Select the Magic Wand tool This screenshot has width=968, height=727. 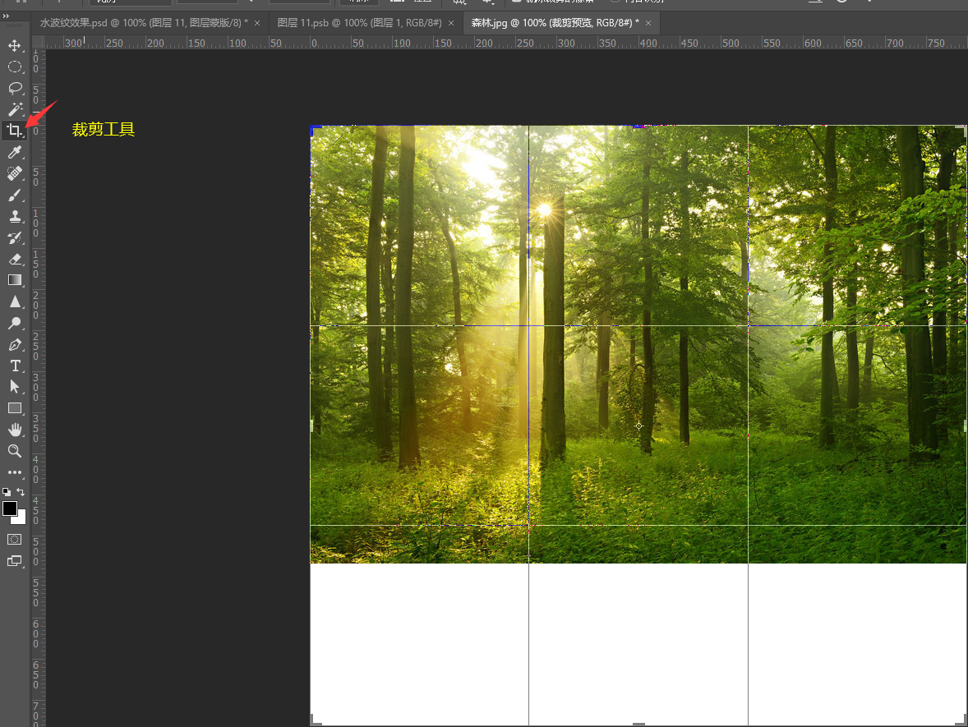15,109
